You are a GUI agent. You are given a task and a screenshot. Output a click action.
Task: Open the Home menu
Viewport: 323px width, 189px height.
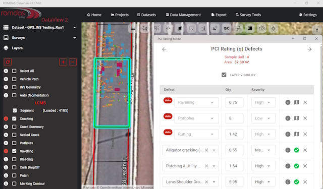coord(94,15)
